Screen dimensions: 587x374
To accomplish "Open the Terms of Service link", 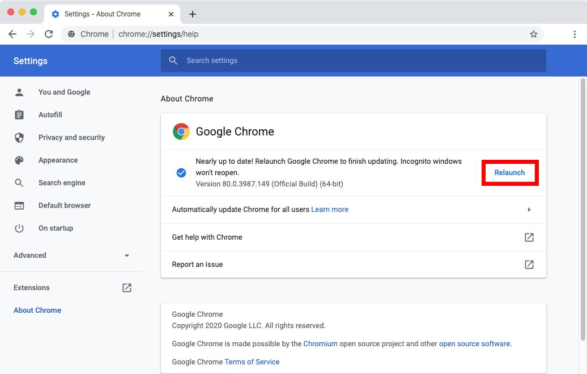I will 252,362.
